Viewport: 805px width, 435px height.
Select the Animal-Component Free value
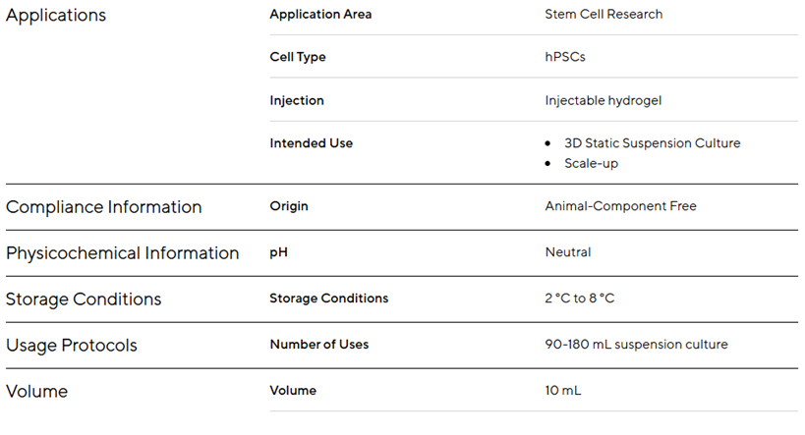tap(620, 206)
